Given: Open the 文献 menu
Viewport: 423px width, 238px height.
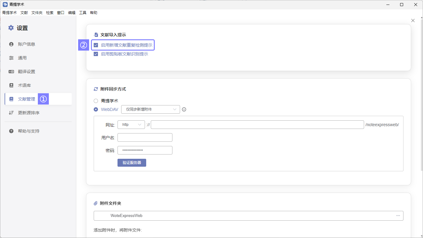Looking at the screenshot, I should click(x=24, y=13).
